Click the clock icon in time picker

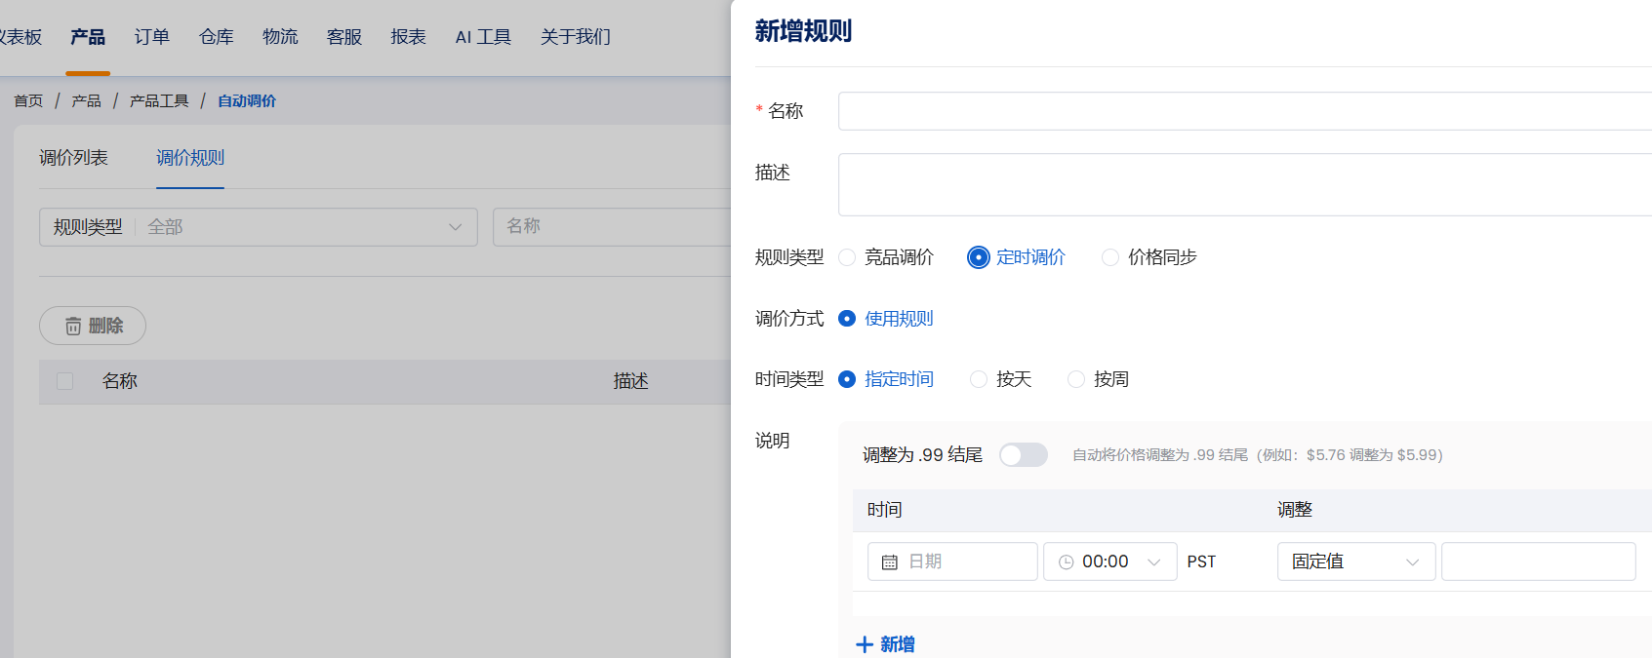[x=1066, y=562]
